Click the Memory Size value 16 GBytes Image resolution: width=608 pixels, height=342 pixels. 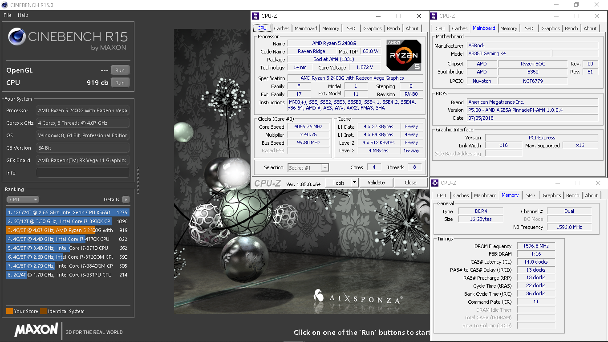tap(481, 219)
